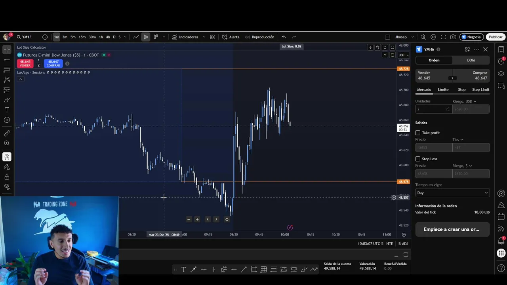This screenshot has width=507, height=285.
Task: Open chart settings hexagon icon
Action: click(x=433, y=37)
